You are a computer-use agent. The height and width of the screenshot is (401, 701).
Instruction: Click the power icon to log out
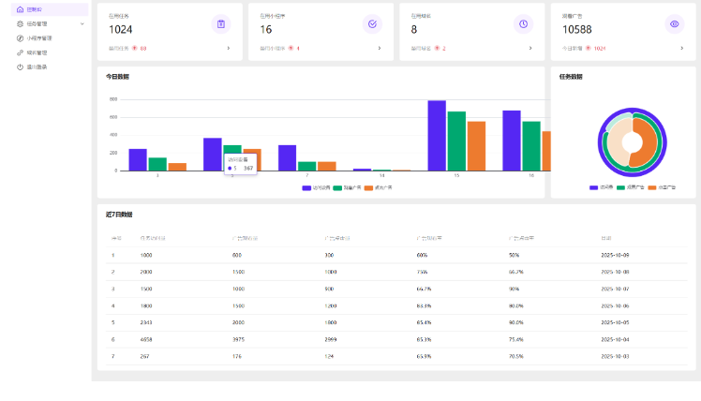coord(20,67)
